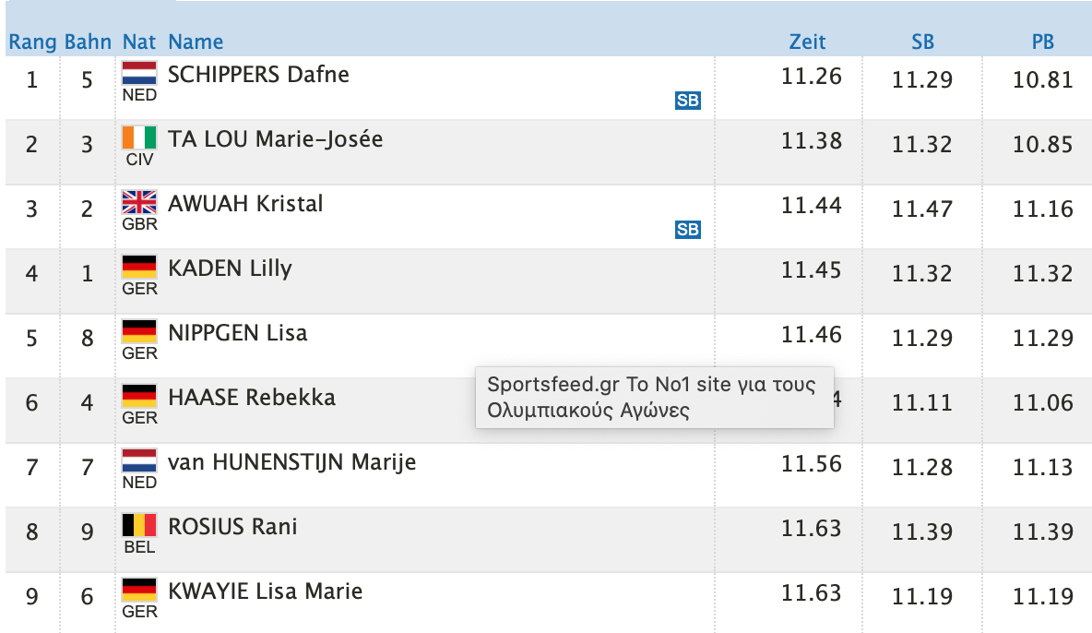Click the SB badge in AWUAH Kristal row
Image resolution: width=1092 pixels, height=633 pixels.
[x=687, y=230]
